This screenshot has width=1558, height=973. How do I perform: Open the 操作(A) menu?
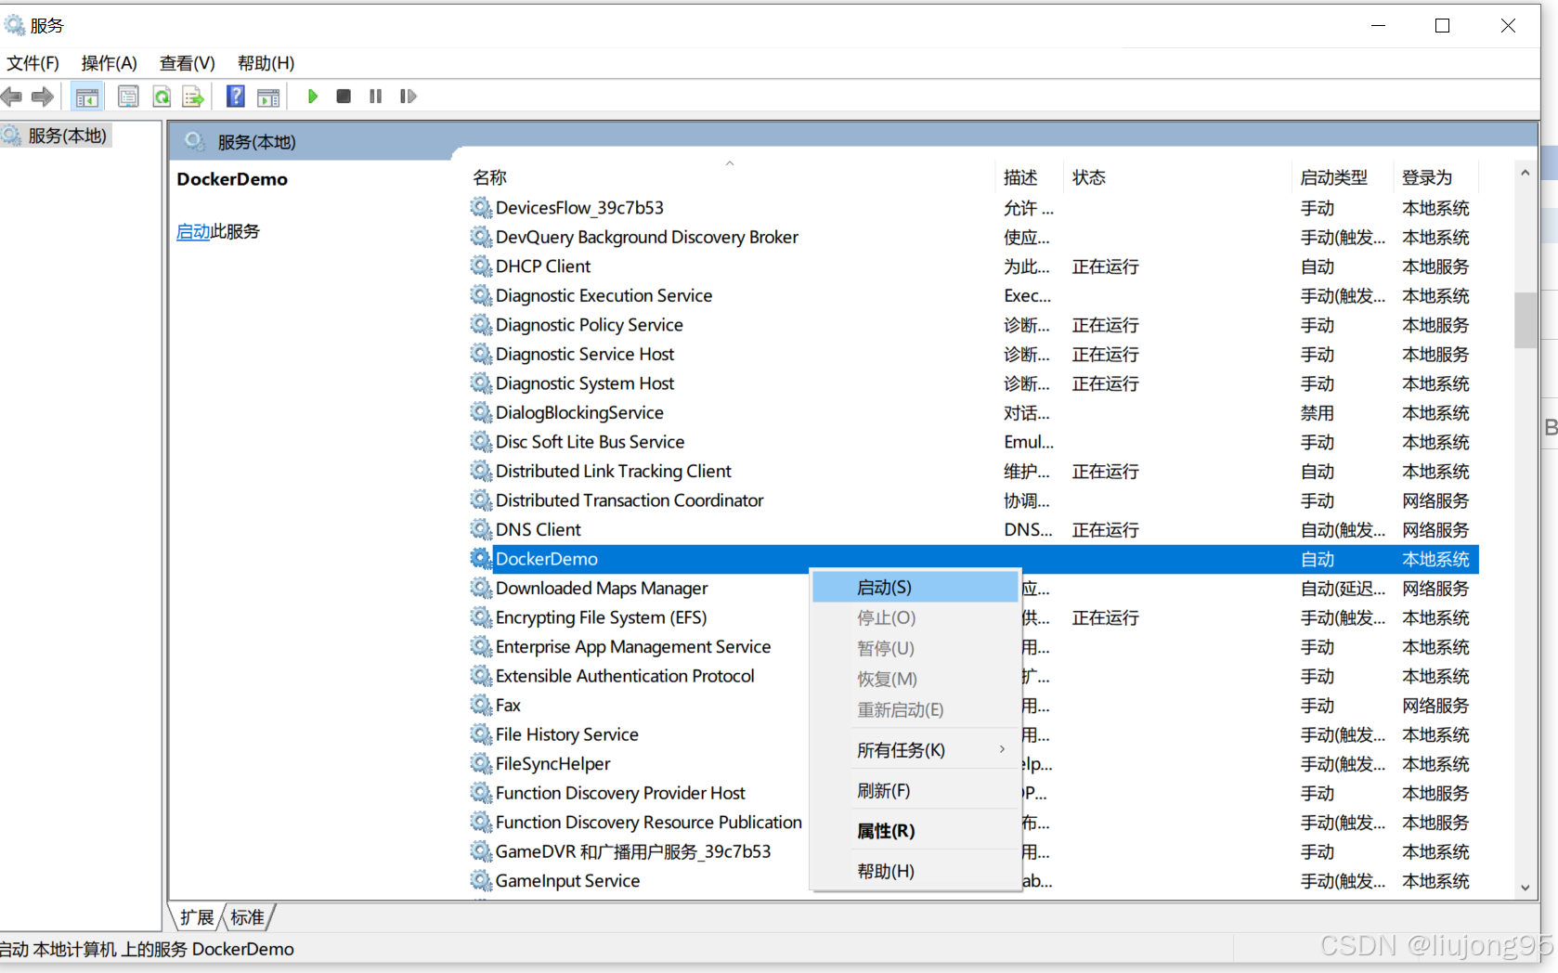point(109,62)
